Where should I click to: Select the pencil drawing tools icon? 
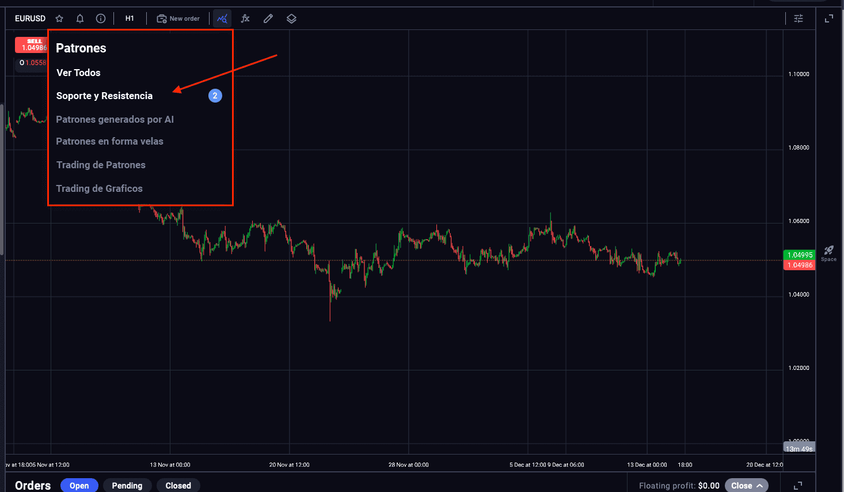pyautogui.click(x=268, y=18)
